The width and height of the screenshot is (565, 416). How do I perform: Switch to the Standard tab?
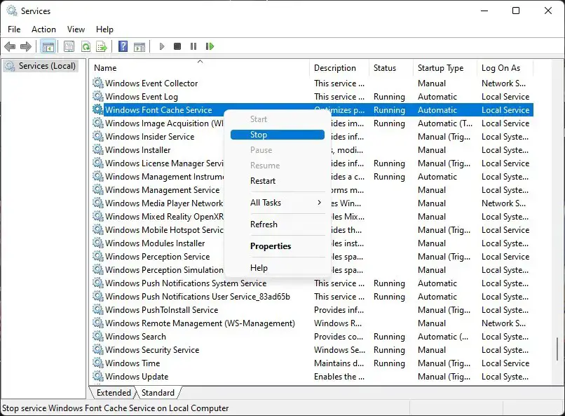tap(158, 393)
